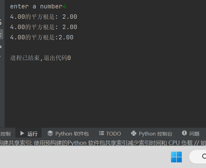Open the TODO list tab icon
This screenshot has height=168, width=206.
coord(102,133)
